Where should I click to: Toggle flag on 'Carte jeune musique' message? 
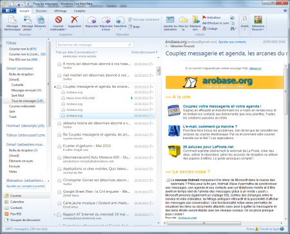point(152,203)
